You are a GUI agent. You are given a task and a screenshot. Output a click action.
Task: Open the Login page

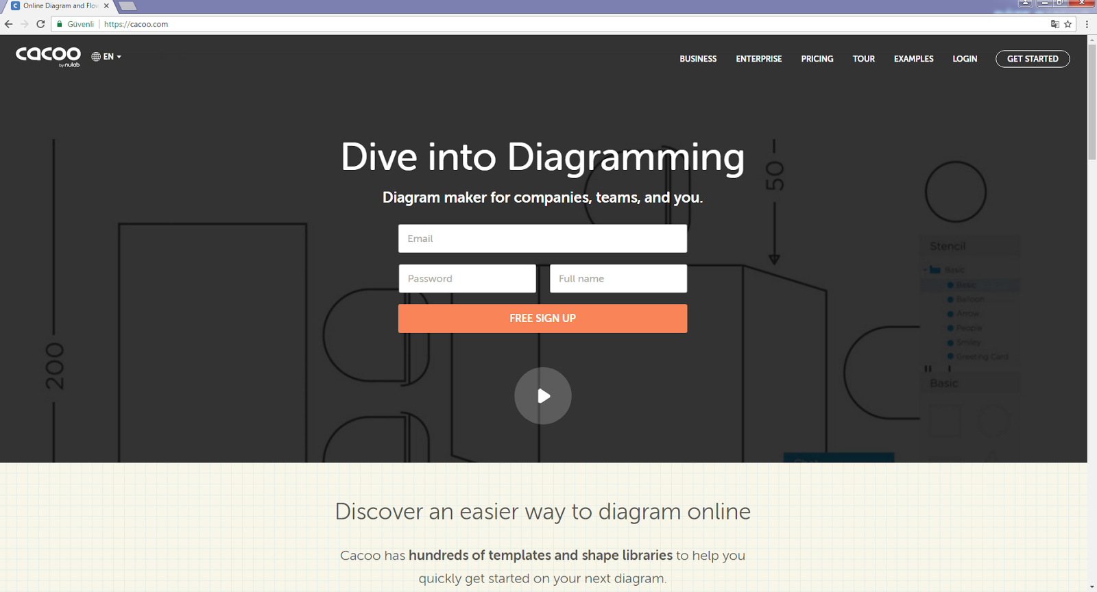[x=965, y=59]
